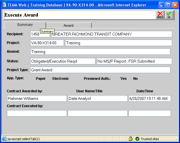Click the Preaward Auth.: label

(x=97, y=79)
